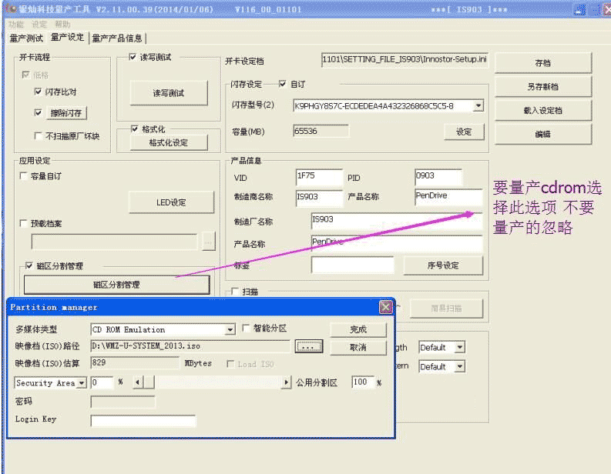Click the 格式化设定 button
Viewport: 611px width, 474px height.
(x=168, y=143)
